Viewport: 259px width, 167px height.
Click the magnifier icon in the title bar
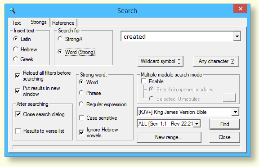(13, 10)
